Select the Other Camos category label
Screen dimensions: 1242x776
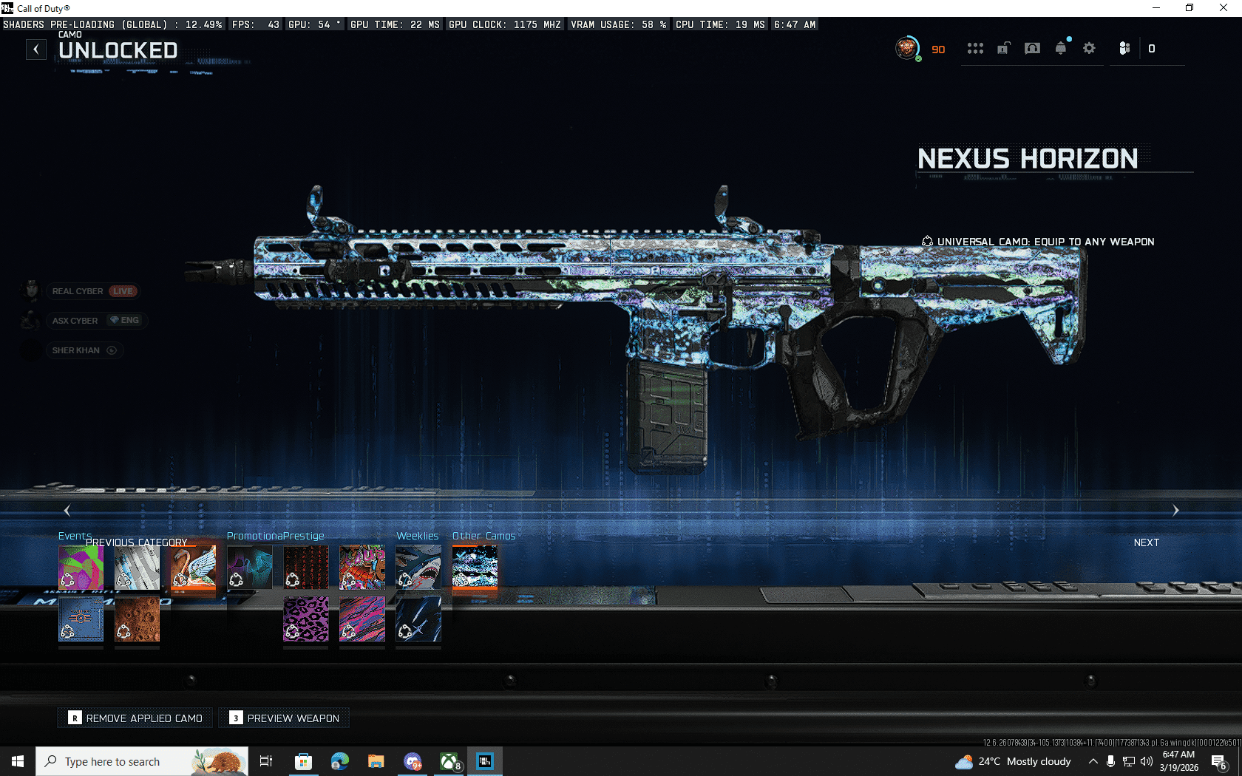[x=483, y=536]
